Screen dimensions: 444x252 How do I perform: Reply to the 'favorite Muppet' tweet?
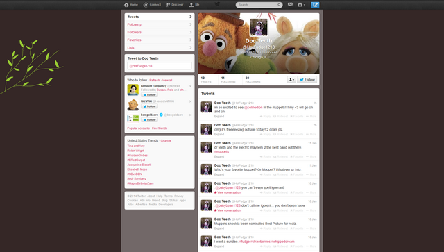tap(265, 174)
